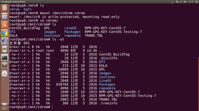Click the size value 18009
The height and width of the screenshot is (111, 199).
pyautogui.click(x=63, y=70)
